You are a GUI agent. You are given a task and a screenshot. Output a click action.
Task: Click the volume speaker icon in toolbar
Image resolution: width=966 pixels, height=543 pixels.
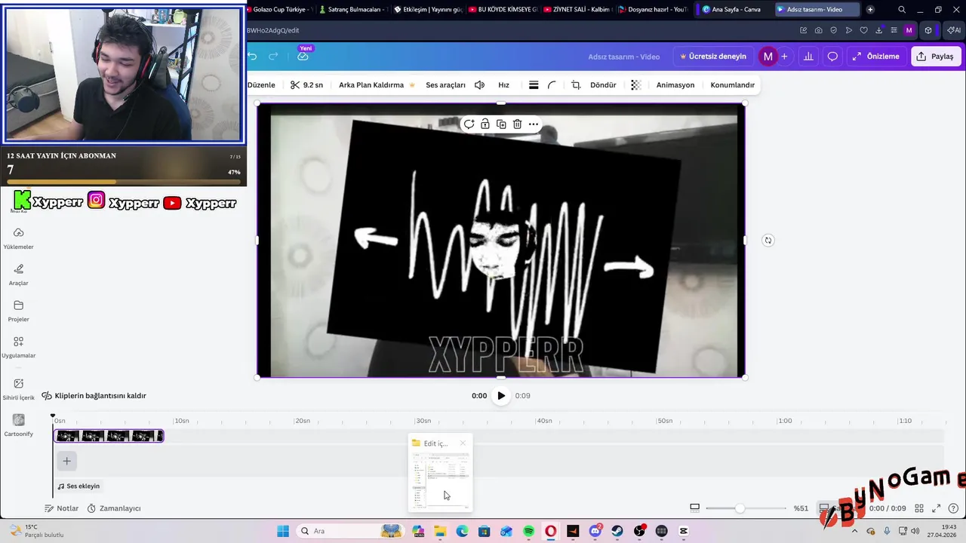click(479, 85)
